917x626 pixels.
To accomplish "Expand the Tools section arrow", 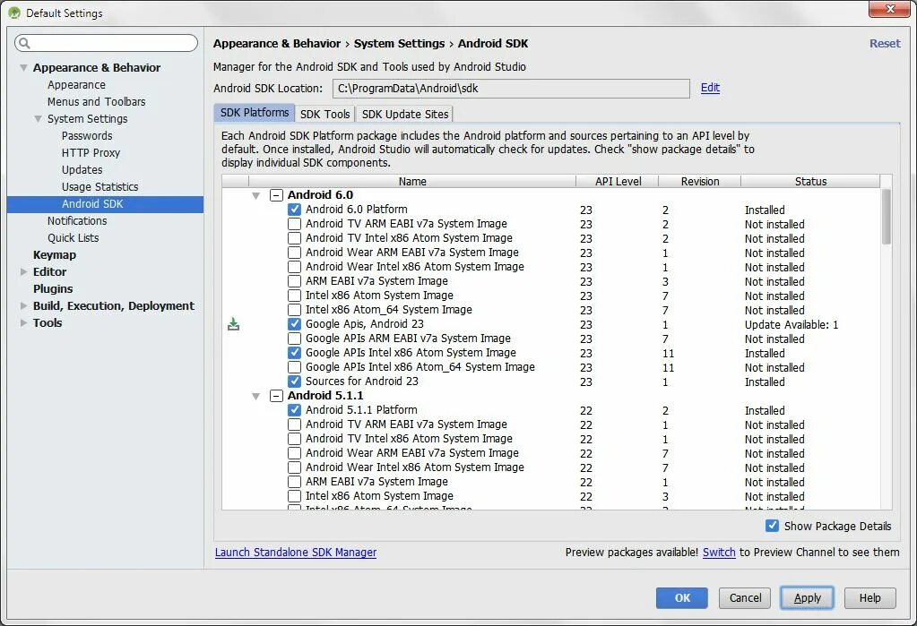I will click(x=23, y=322).
